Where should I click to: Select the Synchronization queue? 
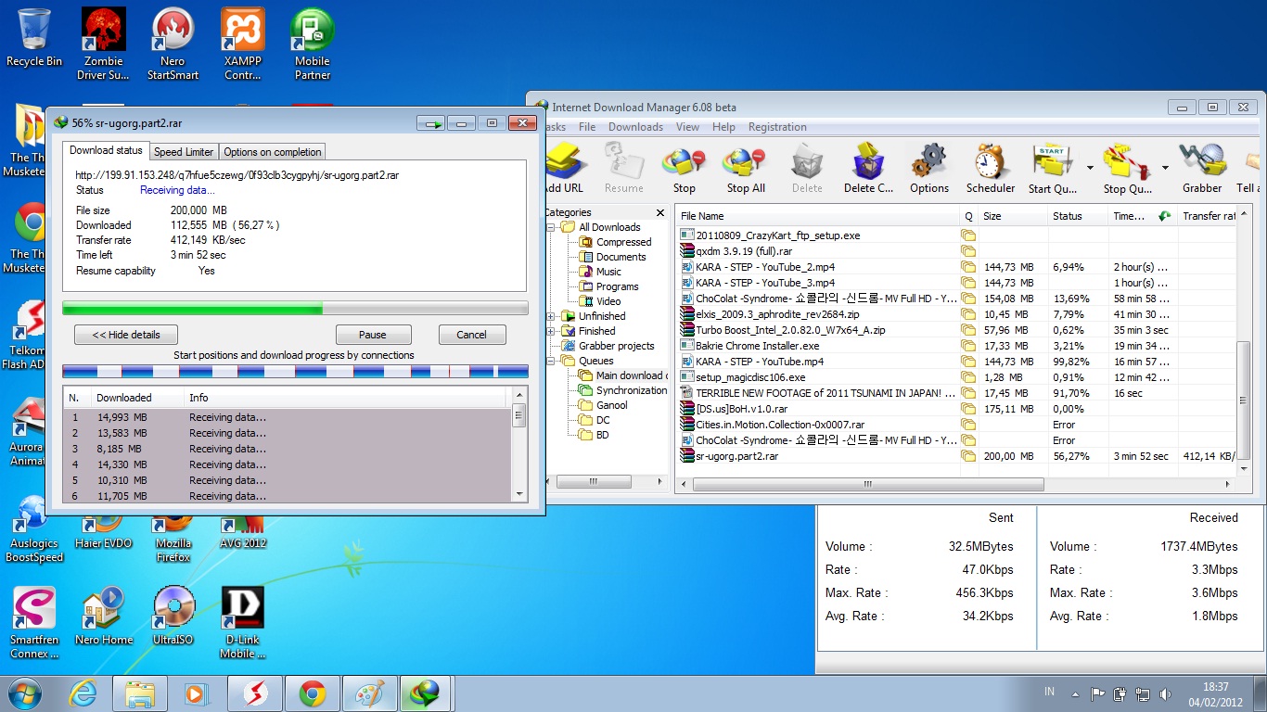coord(622,390)
